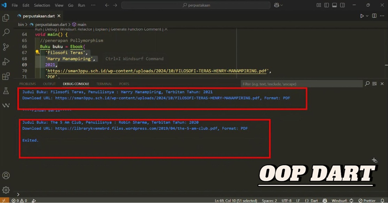Screen dimensions: 388x203
Task: Open the notifications bell icon
Action: (x=382, y=201)
